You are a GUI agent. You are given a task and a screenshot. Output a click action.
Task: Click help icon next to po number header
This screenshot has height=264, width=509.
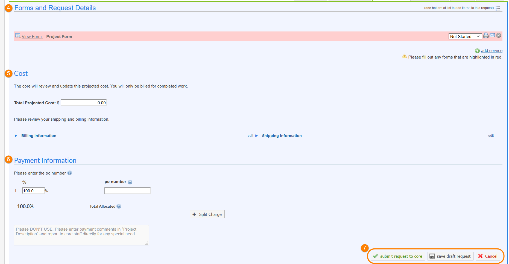tap(130, 182)
